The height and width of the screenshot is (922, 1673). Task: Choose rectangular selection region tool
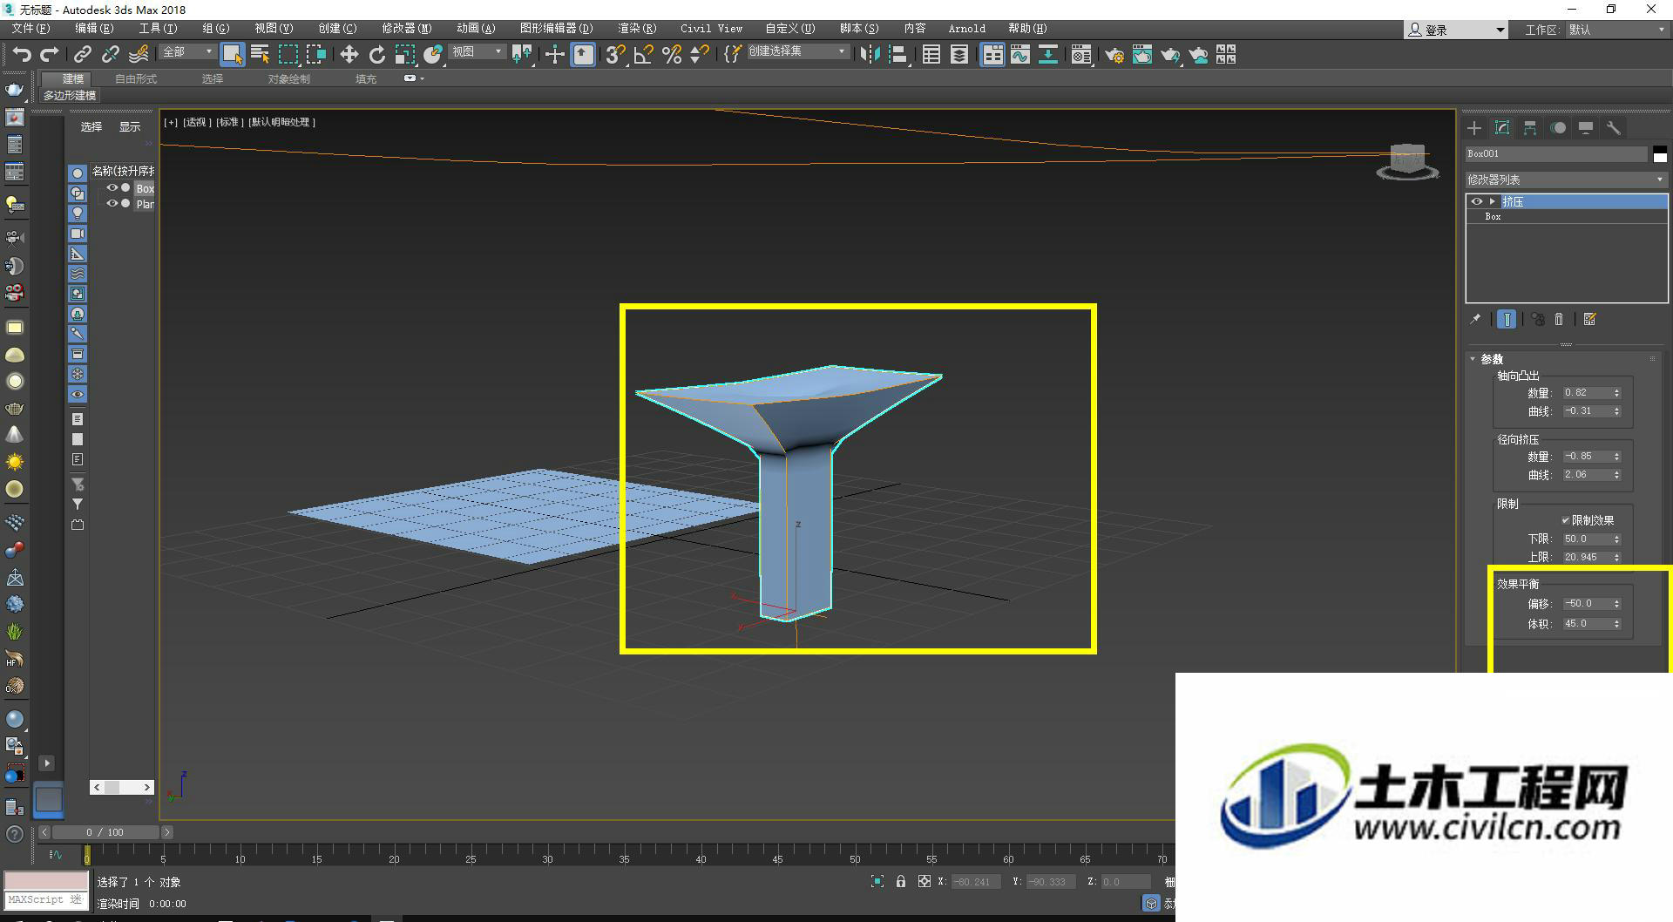[288, 55]
